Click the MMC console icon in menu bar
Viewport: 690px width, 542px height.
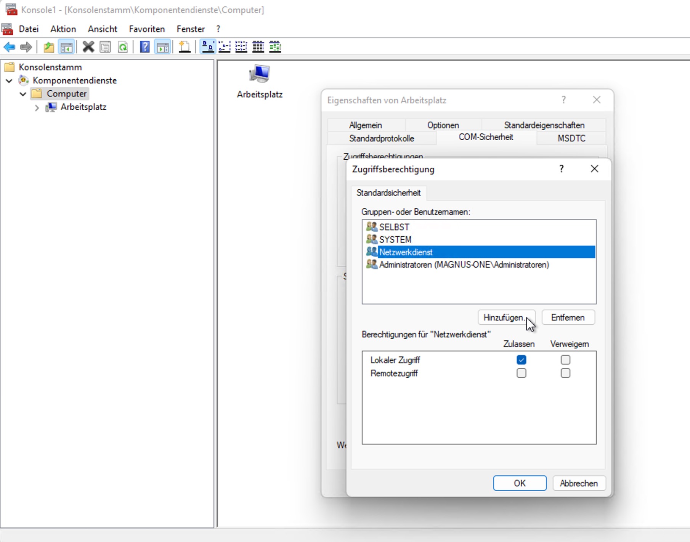point(7,29)
